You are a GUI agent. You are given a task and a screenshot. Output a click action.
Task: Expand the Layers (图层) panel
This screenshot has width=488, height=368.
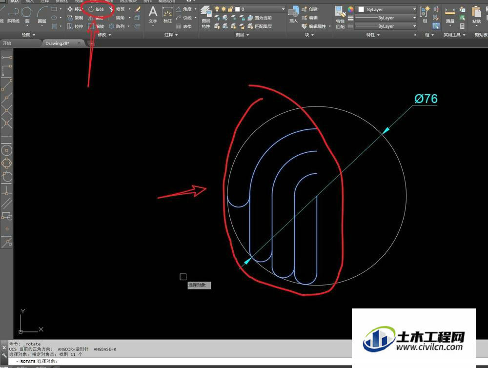[x=242, y=35]
